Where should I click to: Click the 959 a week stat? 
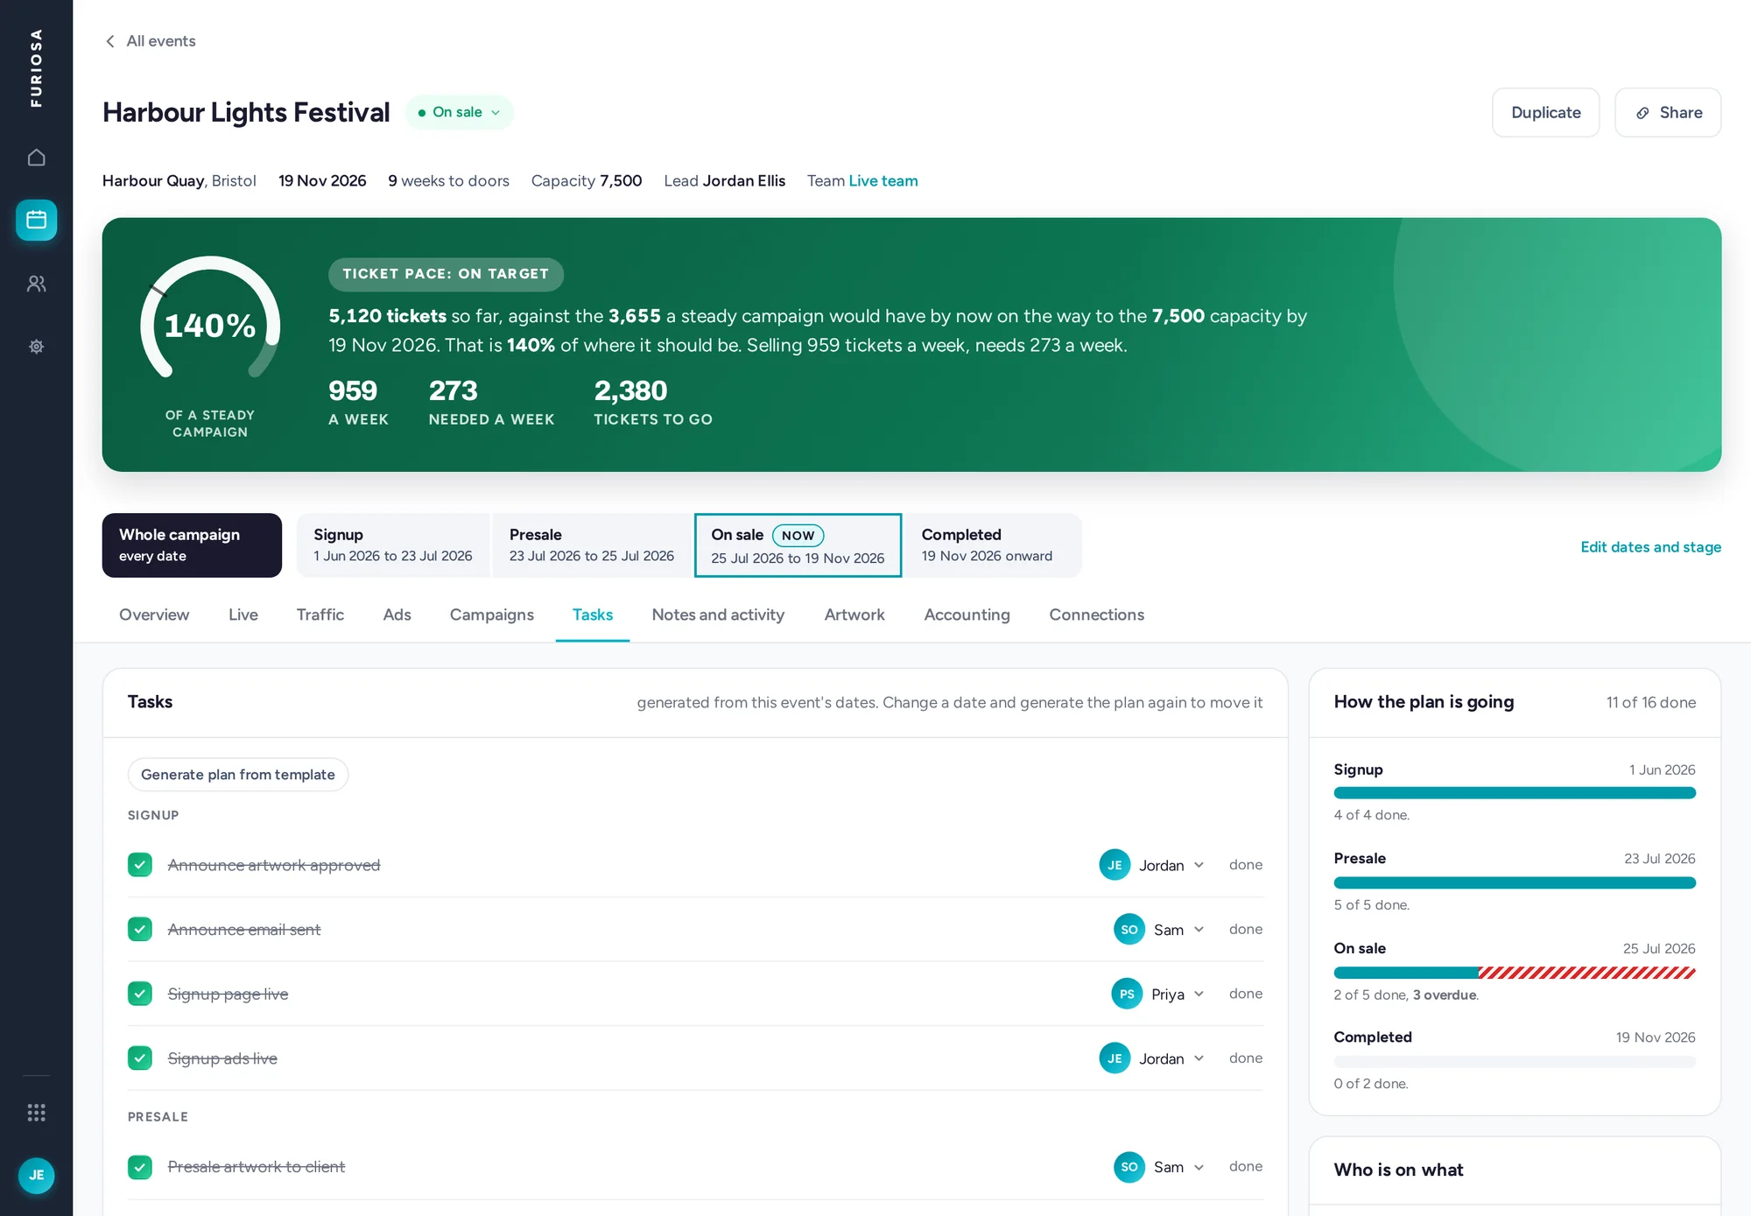click(358, 403)
